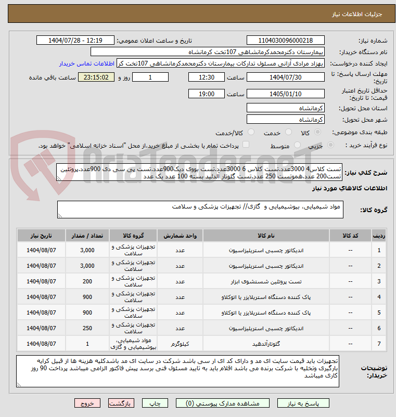Click item name in row 5 of table

266,313
